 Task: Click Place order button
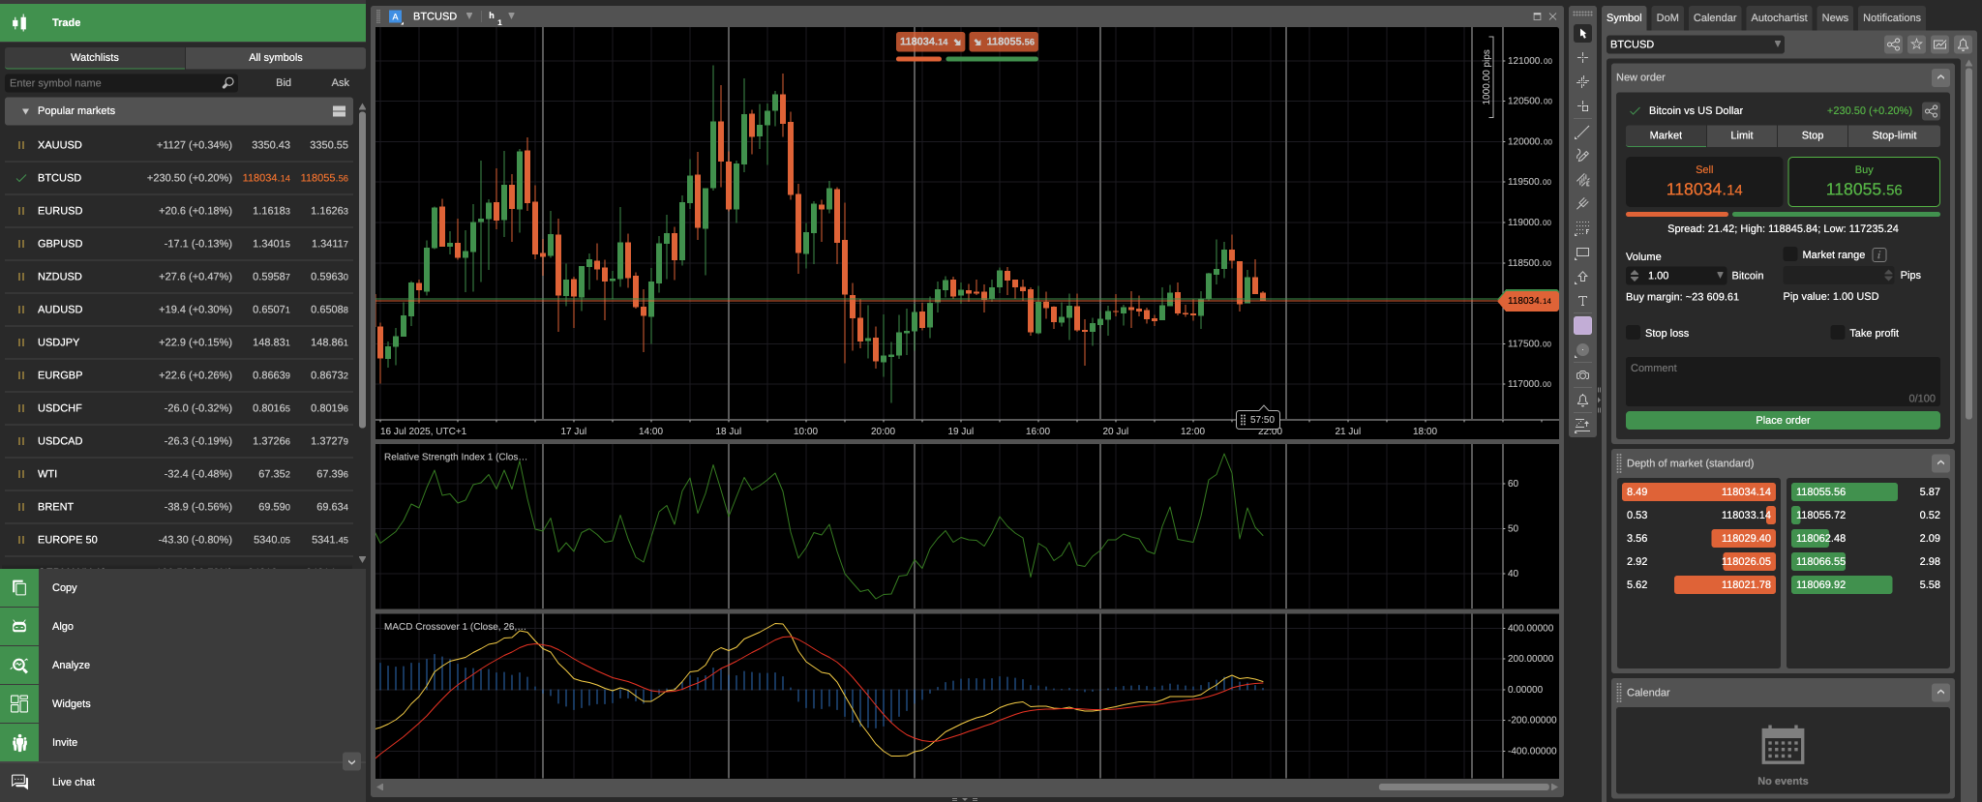point(1783,420)
